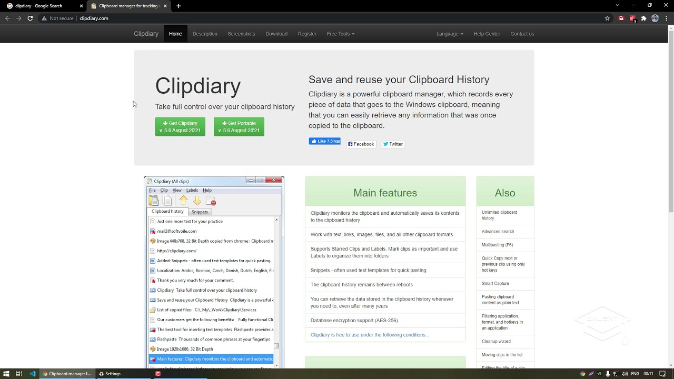Open the tab search chevron in Chrome
This screenshot has height=379, width=674.
tap(617, 5)
